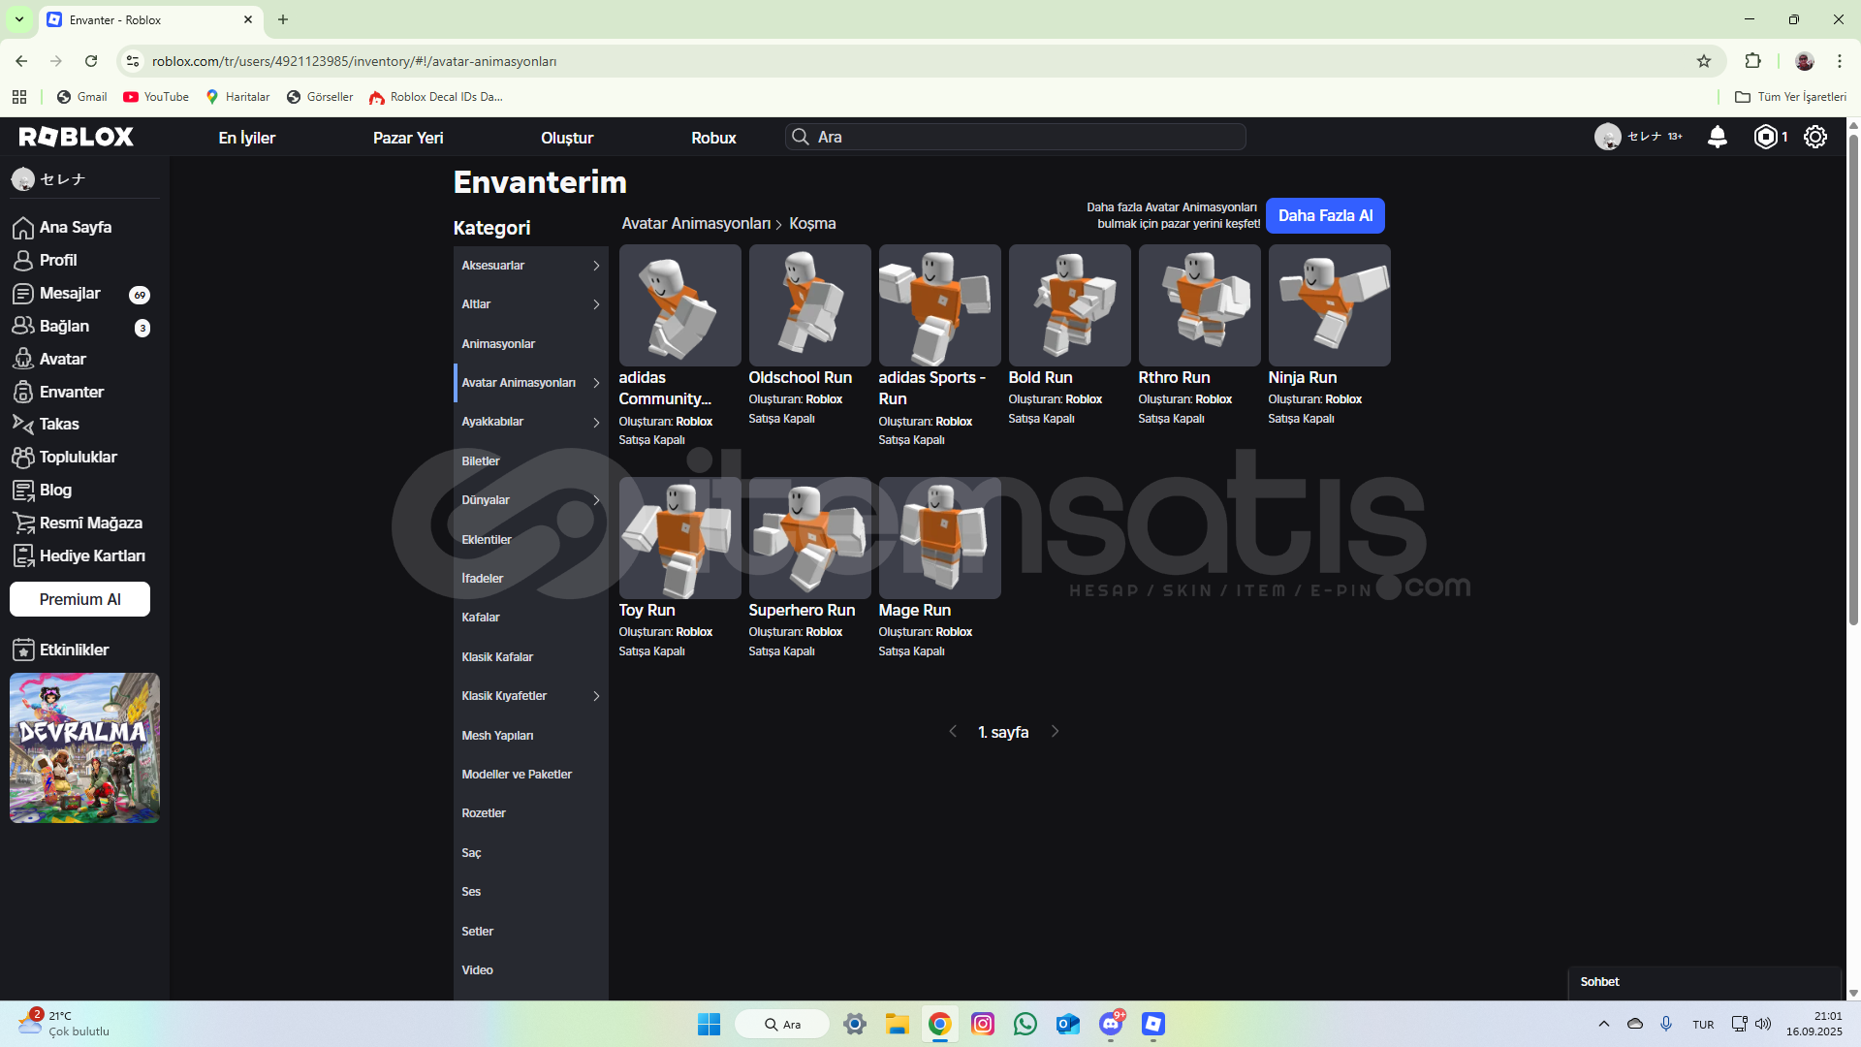This screenshot has height=1047, width=1861.
Task: Click the page vertical scrollbar
Action: [1853, 378]
